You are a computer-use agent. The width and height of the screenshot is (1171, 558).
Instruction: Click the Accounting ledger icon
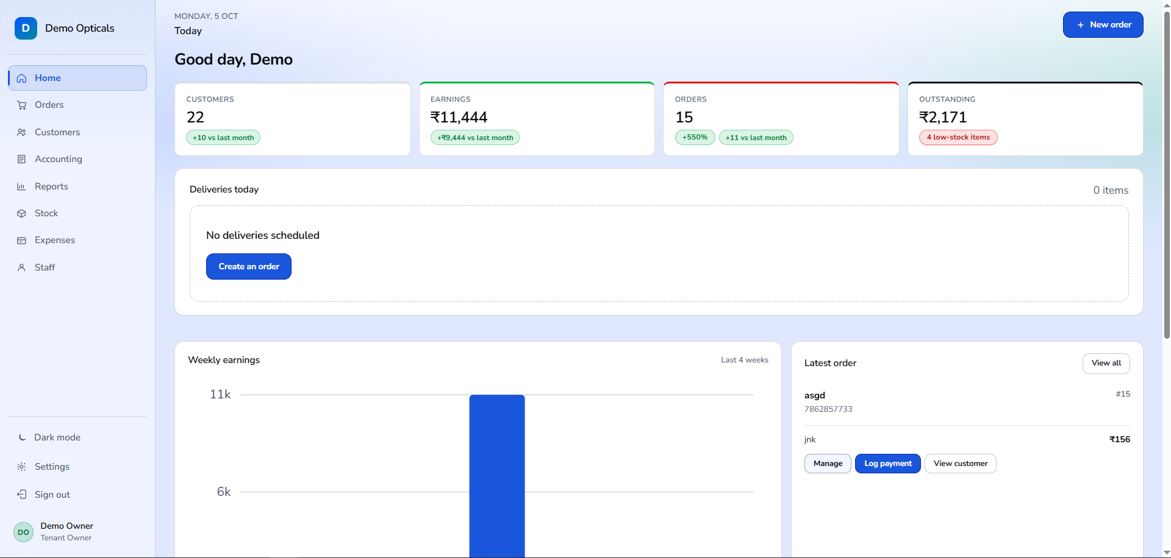[x=21, y=159]
